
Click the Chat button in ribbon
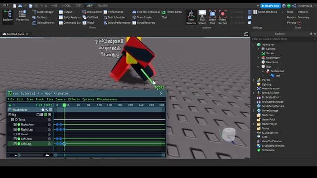pyautogui.click(x=164, y=17)
